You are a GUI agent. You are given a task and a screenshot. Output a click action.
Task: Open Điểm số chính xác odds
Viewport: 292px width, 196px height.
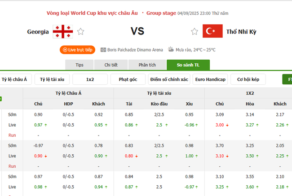coord(169,79)
